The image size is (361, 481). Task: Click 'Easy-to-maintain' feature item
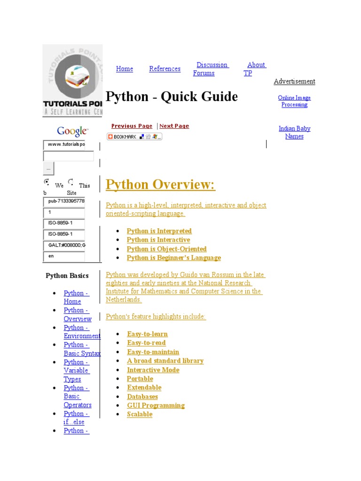[153, 352]
